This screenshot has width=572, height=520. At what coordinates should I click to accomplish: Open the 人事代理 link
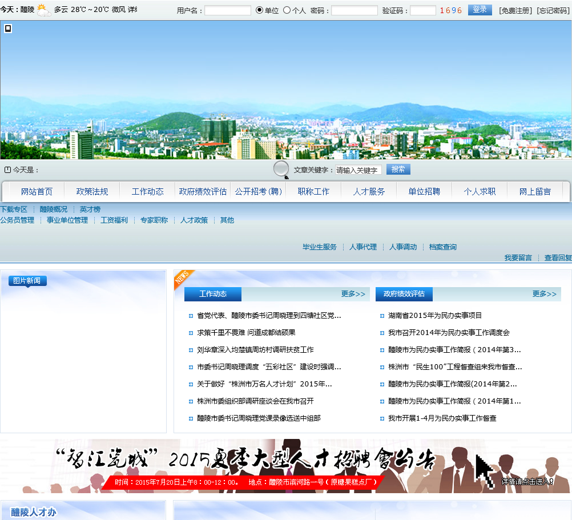tap(363, 247)
